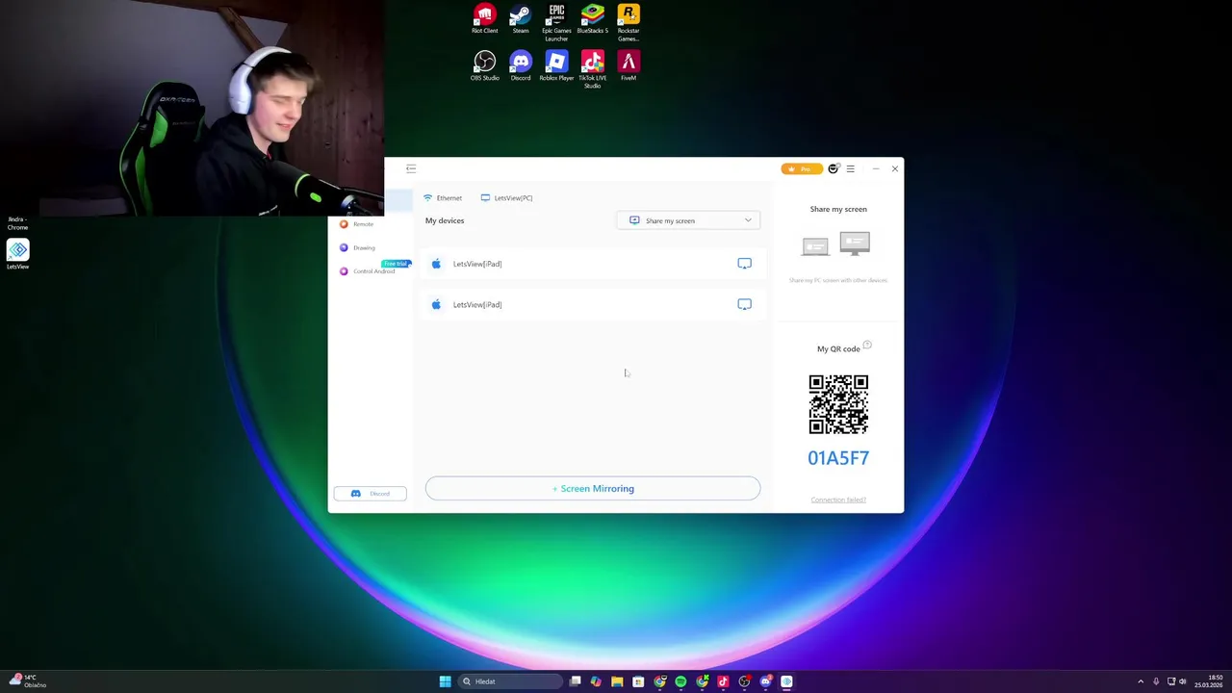Open Spotify from the taskbar
The image size is (1232, 693).
[x=680, y=681]
